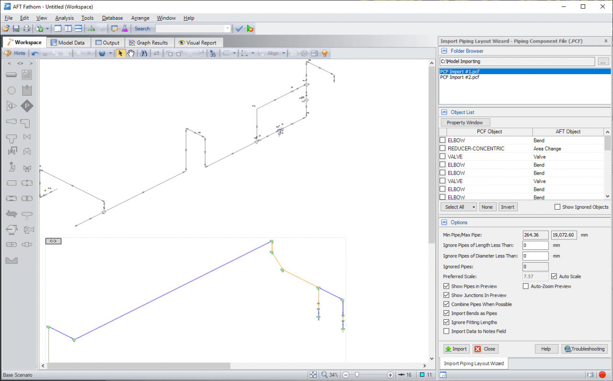Switch to the Model Data tab
The width and height of the screenshot is (613, 381).
[x=68, y=43]
